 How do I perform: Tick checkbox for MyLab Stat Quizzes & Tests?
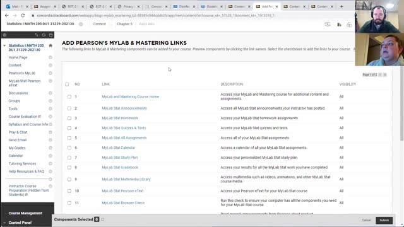pyautogui.click(x=69, y=128)
